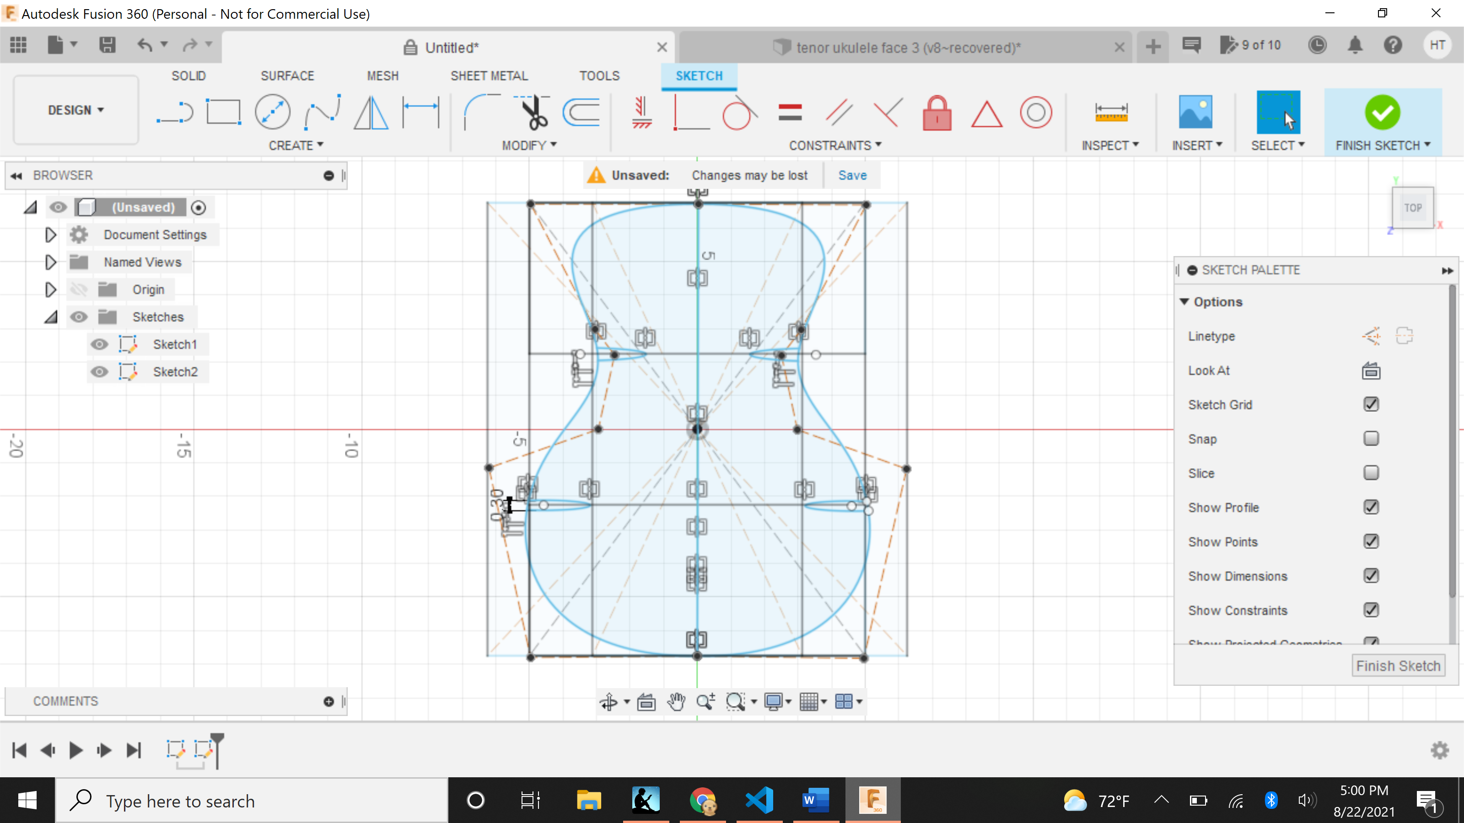Disable Show Constraints in Sketch Palette
Screen dimensions: 1464x823
[1371, 610]
